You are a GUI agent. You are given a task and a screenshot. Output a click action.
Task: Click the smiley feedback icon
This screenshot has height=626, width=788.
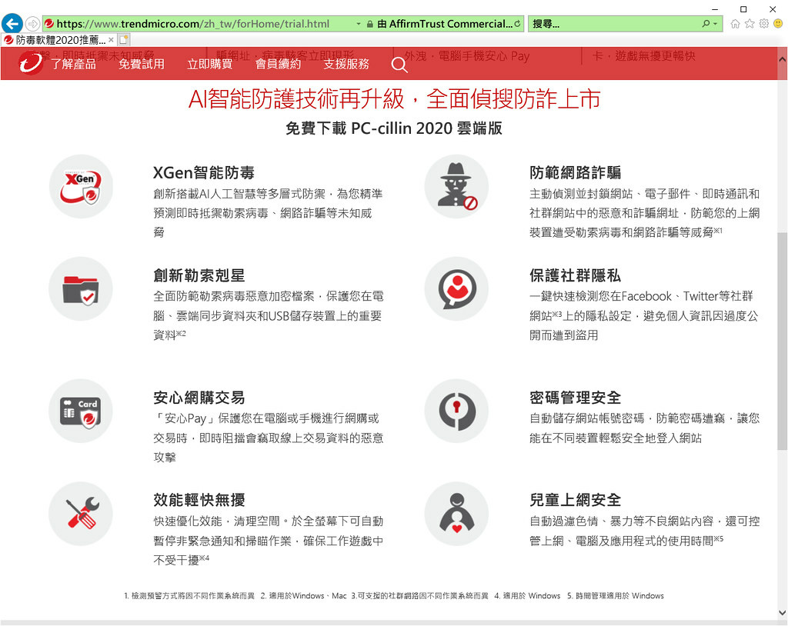point(778,24)
